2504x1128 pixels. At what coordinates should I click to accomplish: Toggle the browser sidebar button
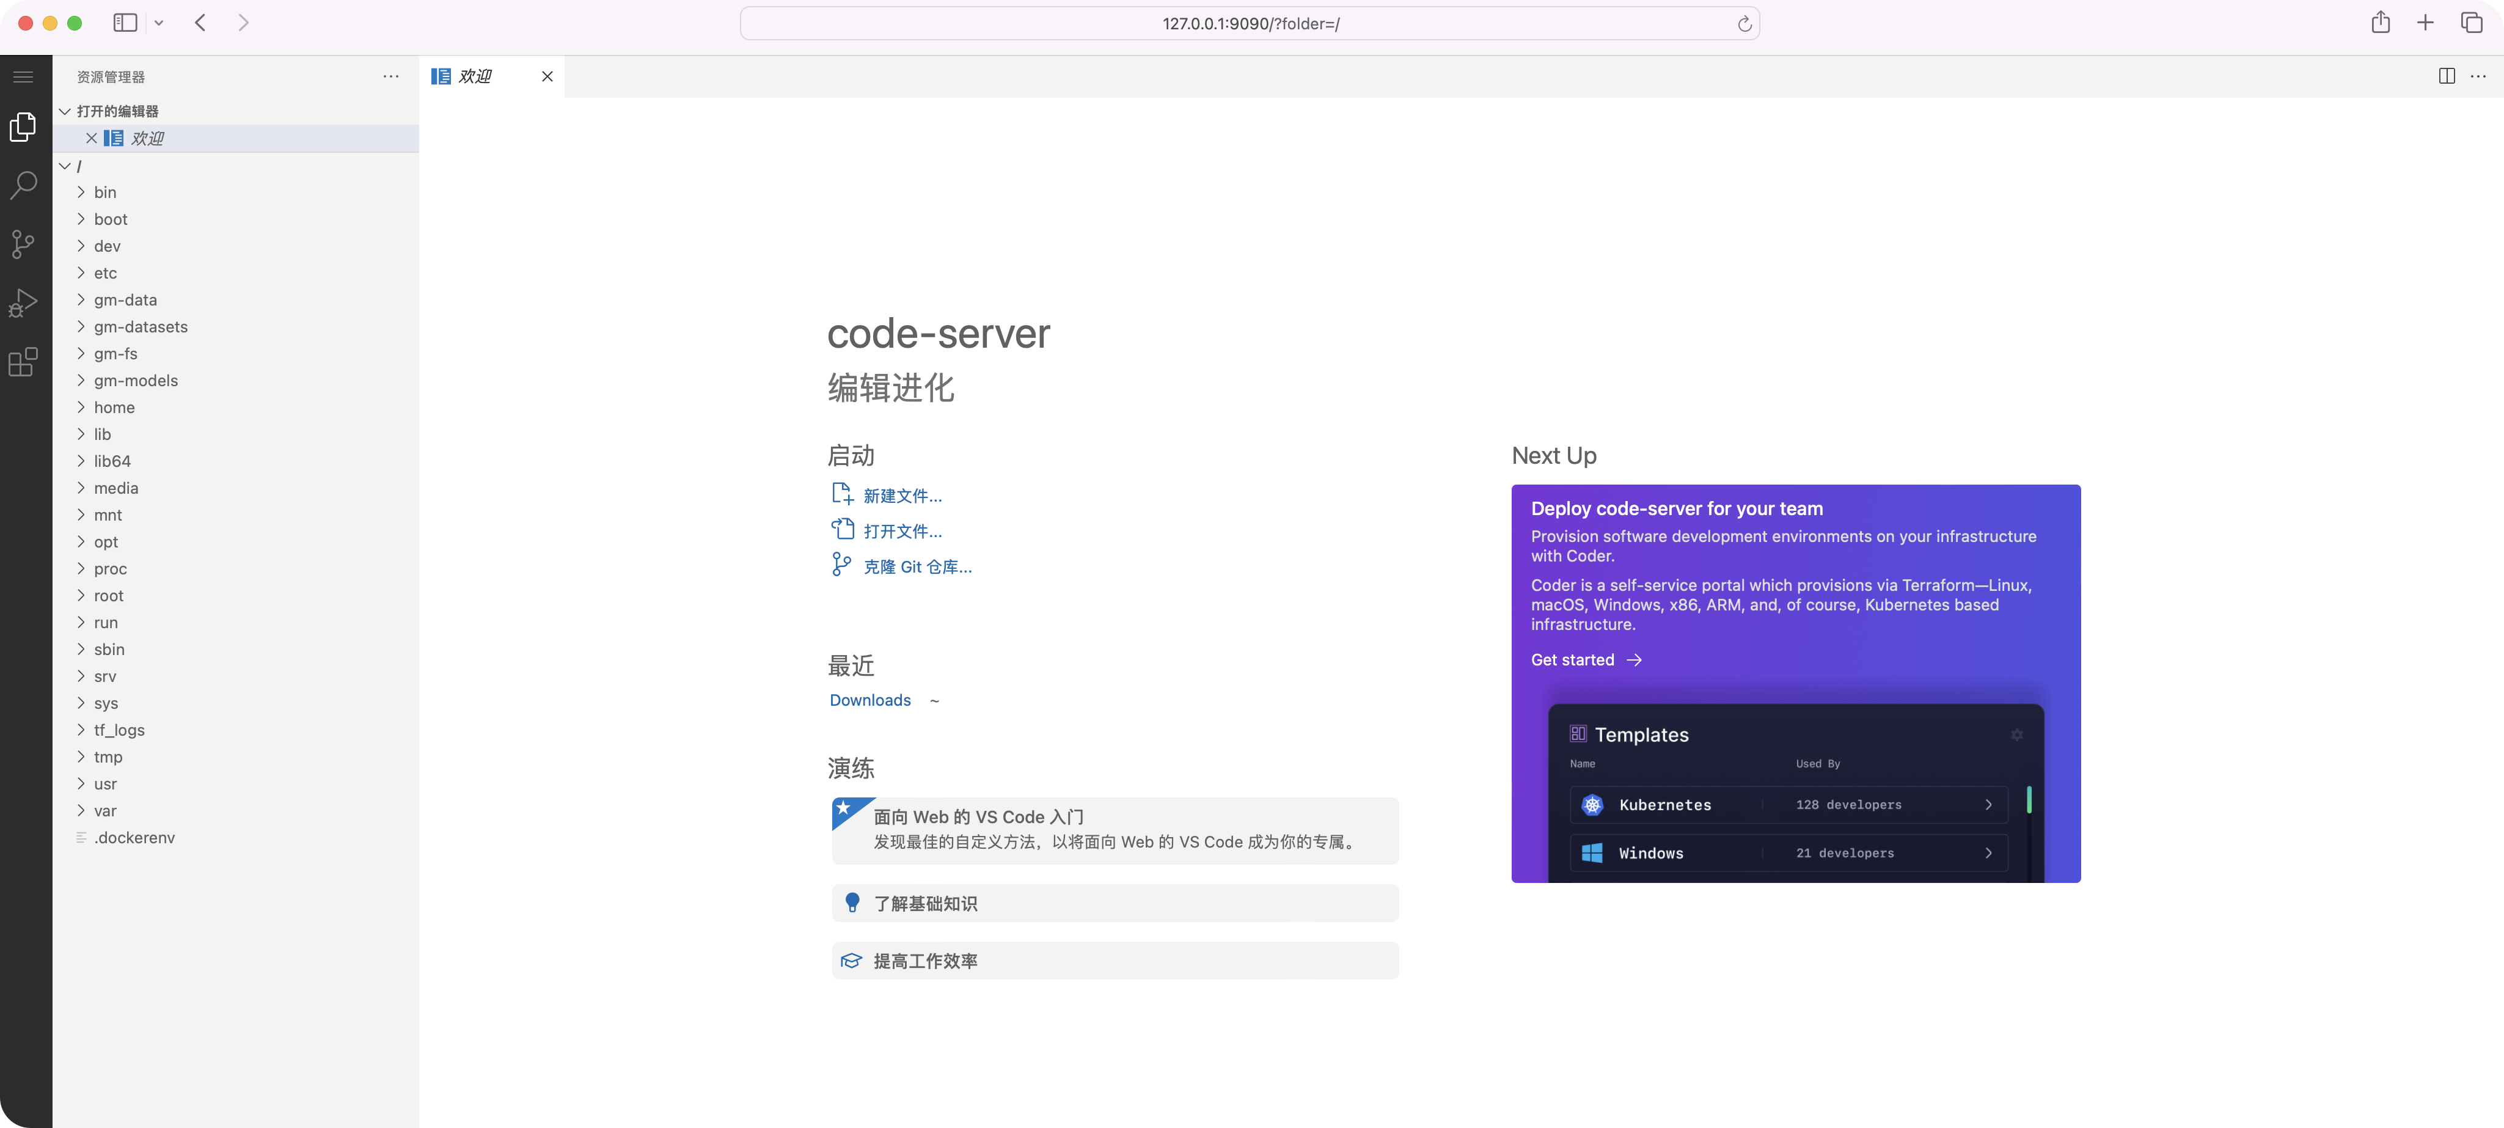(x=125, y=23)
